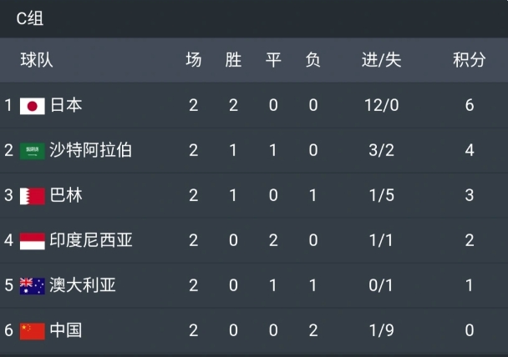Click the 积分 column header
This screenshot has height=357, width=508.
click(469, 60)
